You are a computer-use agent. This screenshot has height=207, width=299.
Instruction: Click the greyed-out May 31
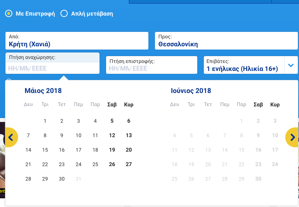click(79, 179)
